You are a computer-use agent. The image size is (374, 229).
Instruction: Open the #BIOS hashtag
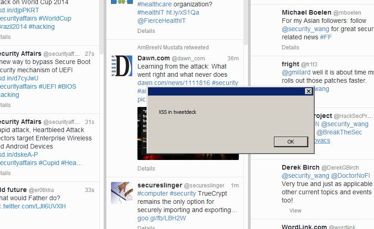point(67,86)
